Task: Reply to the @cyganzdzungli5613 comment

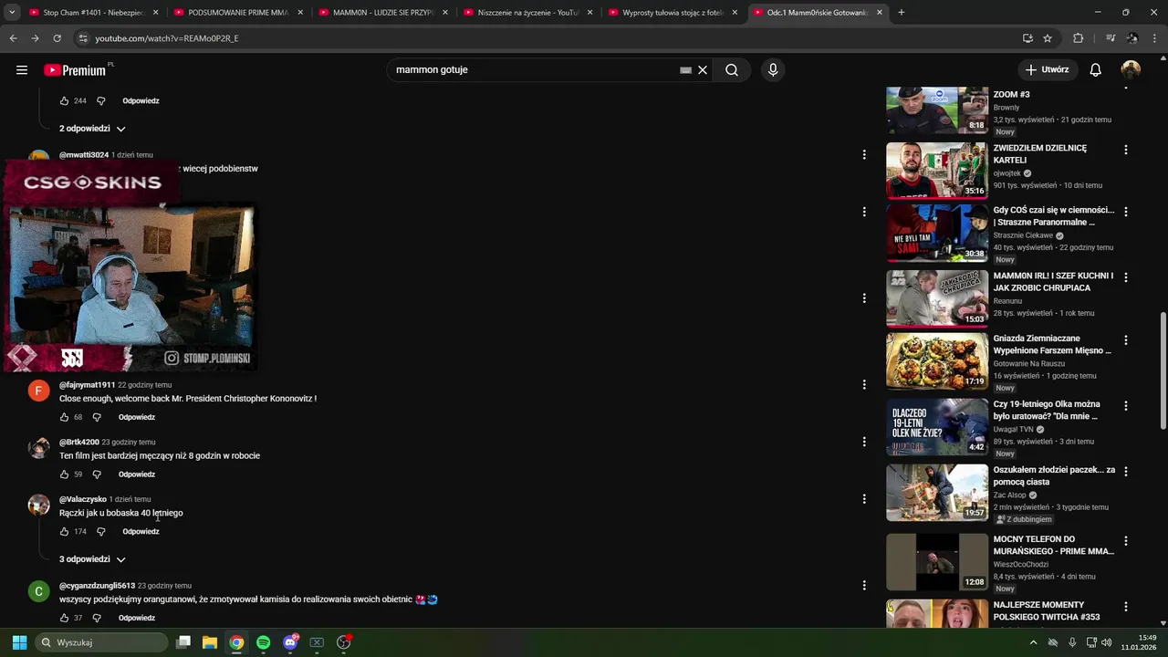Action: tap(137, 618)
